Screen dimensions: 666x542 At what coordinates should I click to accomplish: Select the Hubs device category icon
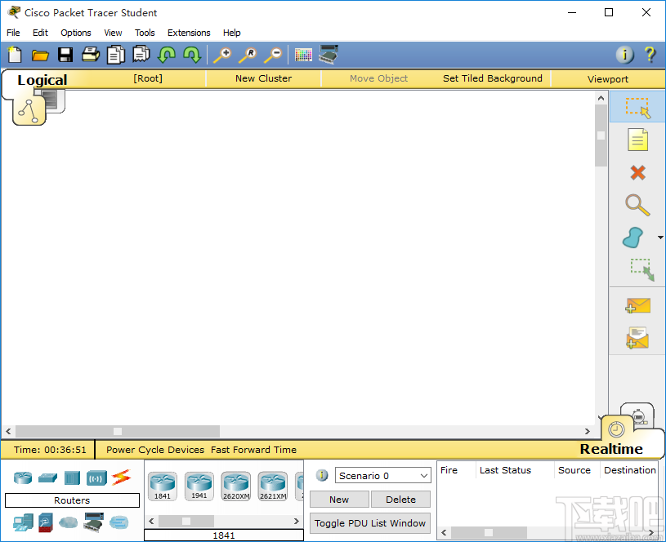(x=72, y=478)
